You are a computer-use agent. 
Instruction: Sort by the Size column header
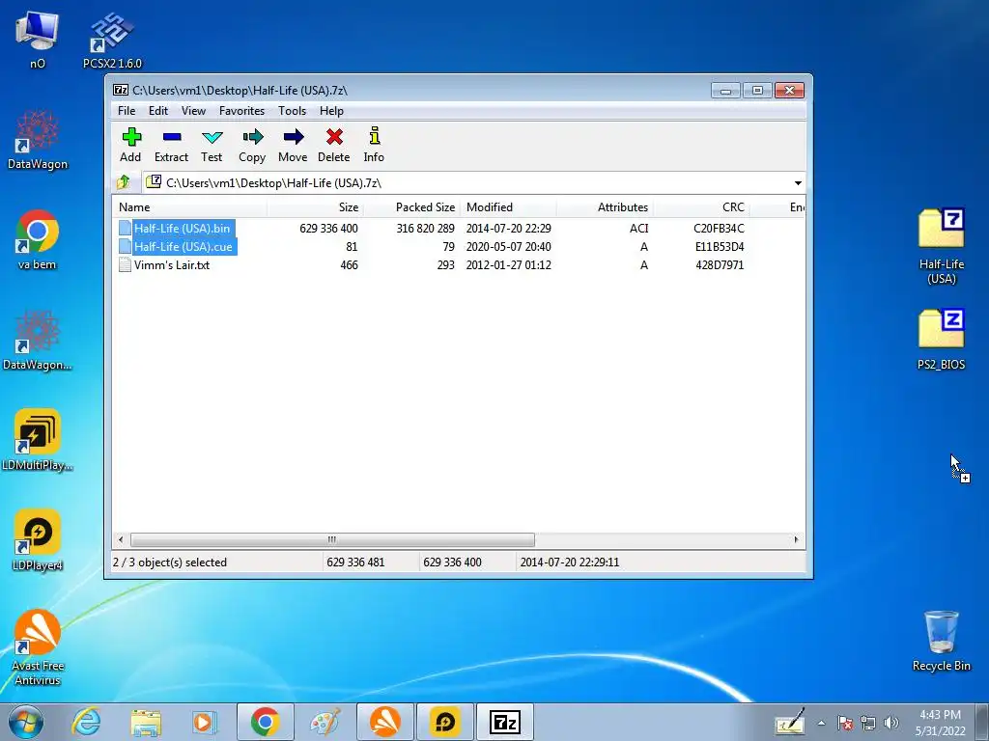click(315, 207)
